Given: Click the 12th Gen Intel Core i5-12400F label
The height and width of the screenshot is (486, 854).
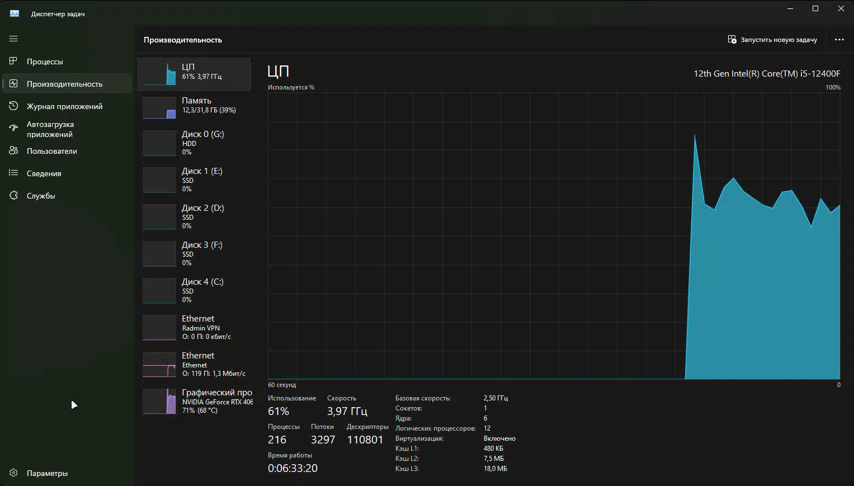Looking at the screenshot, I should [767, 73].
